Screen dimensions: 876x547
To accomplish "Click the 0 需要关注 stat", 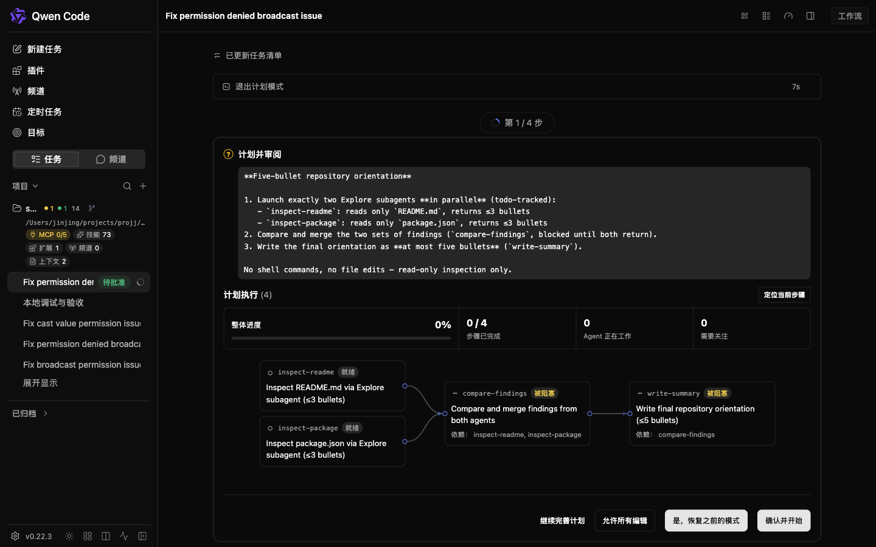I will pos(751,328).
